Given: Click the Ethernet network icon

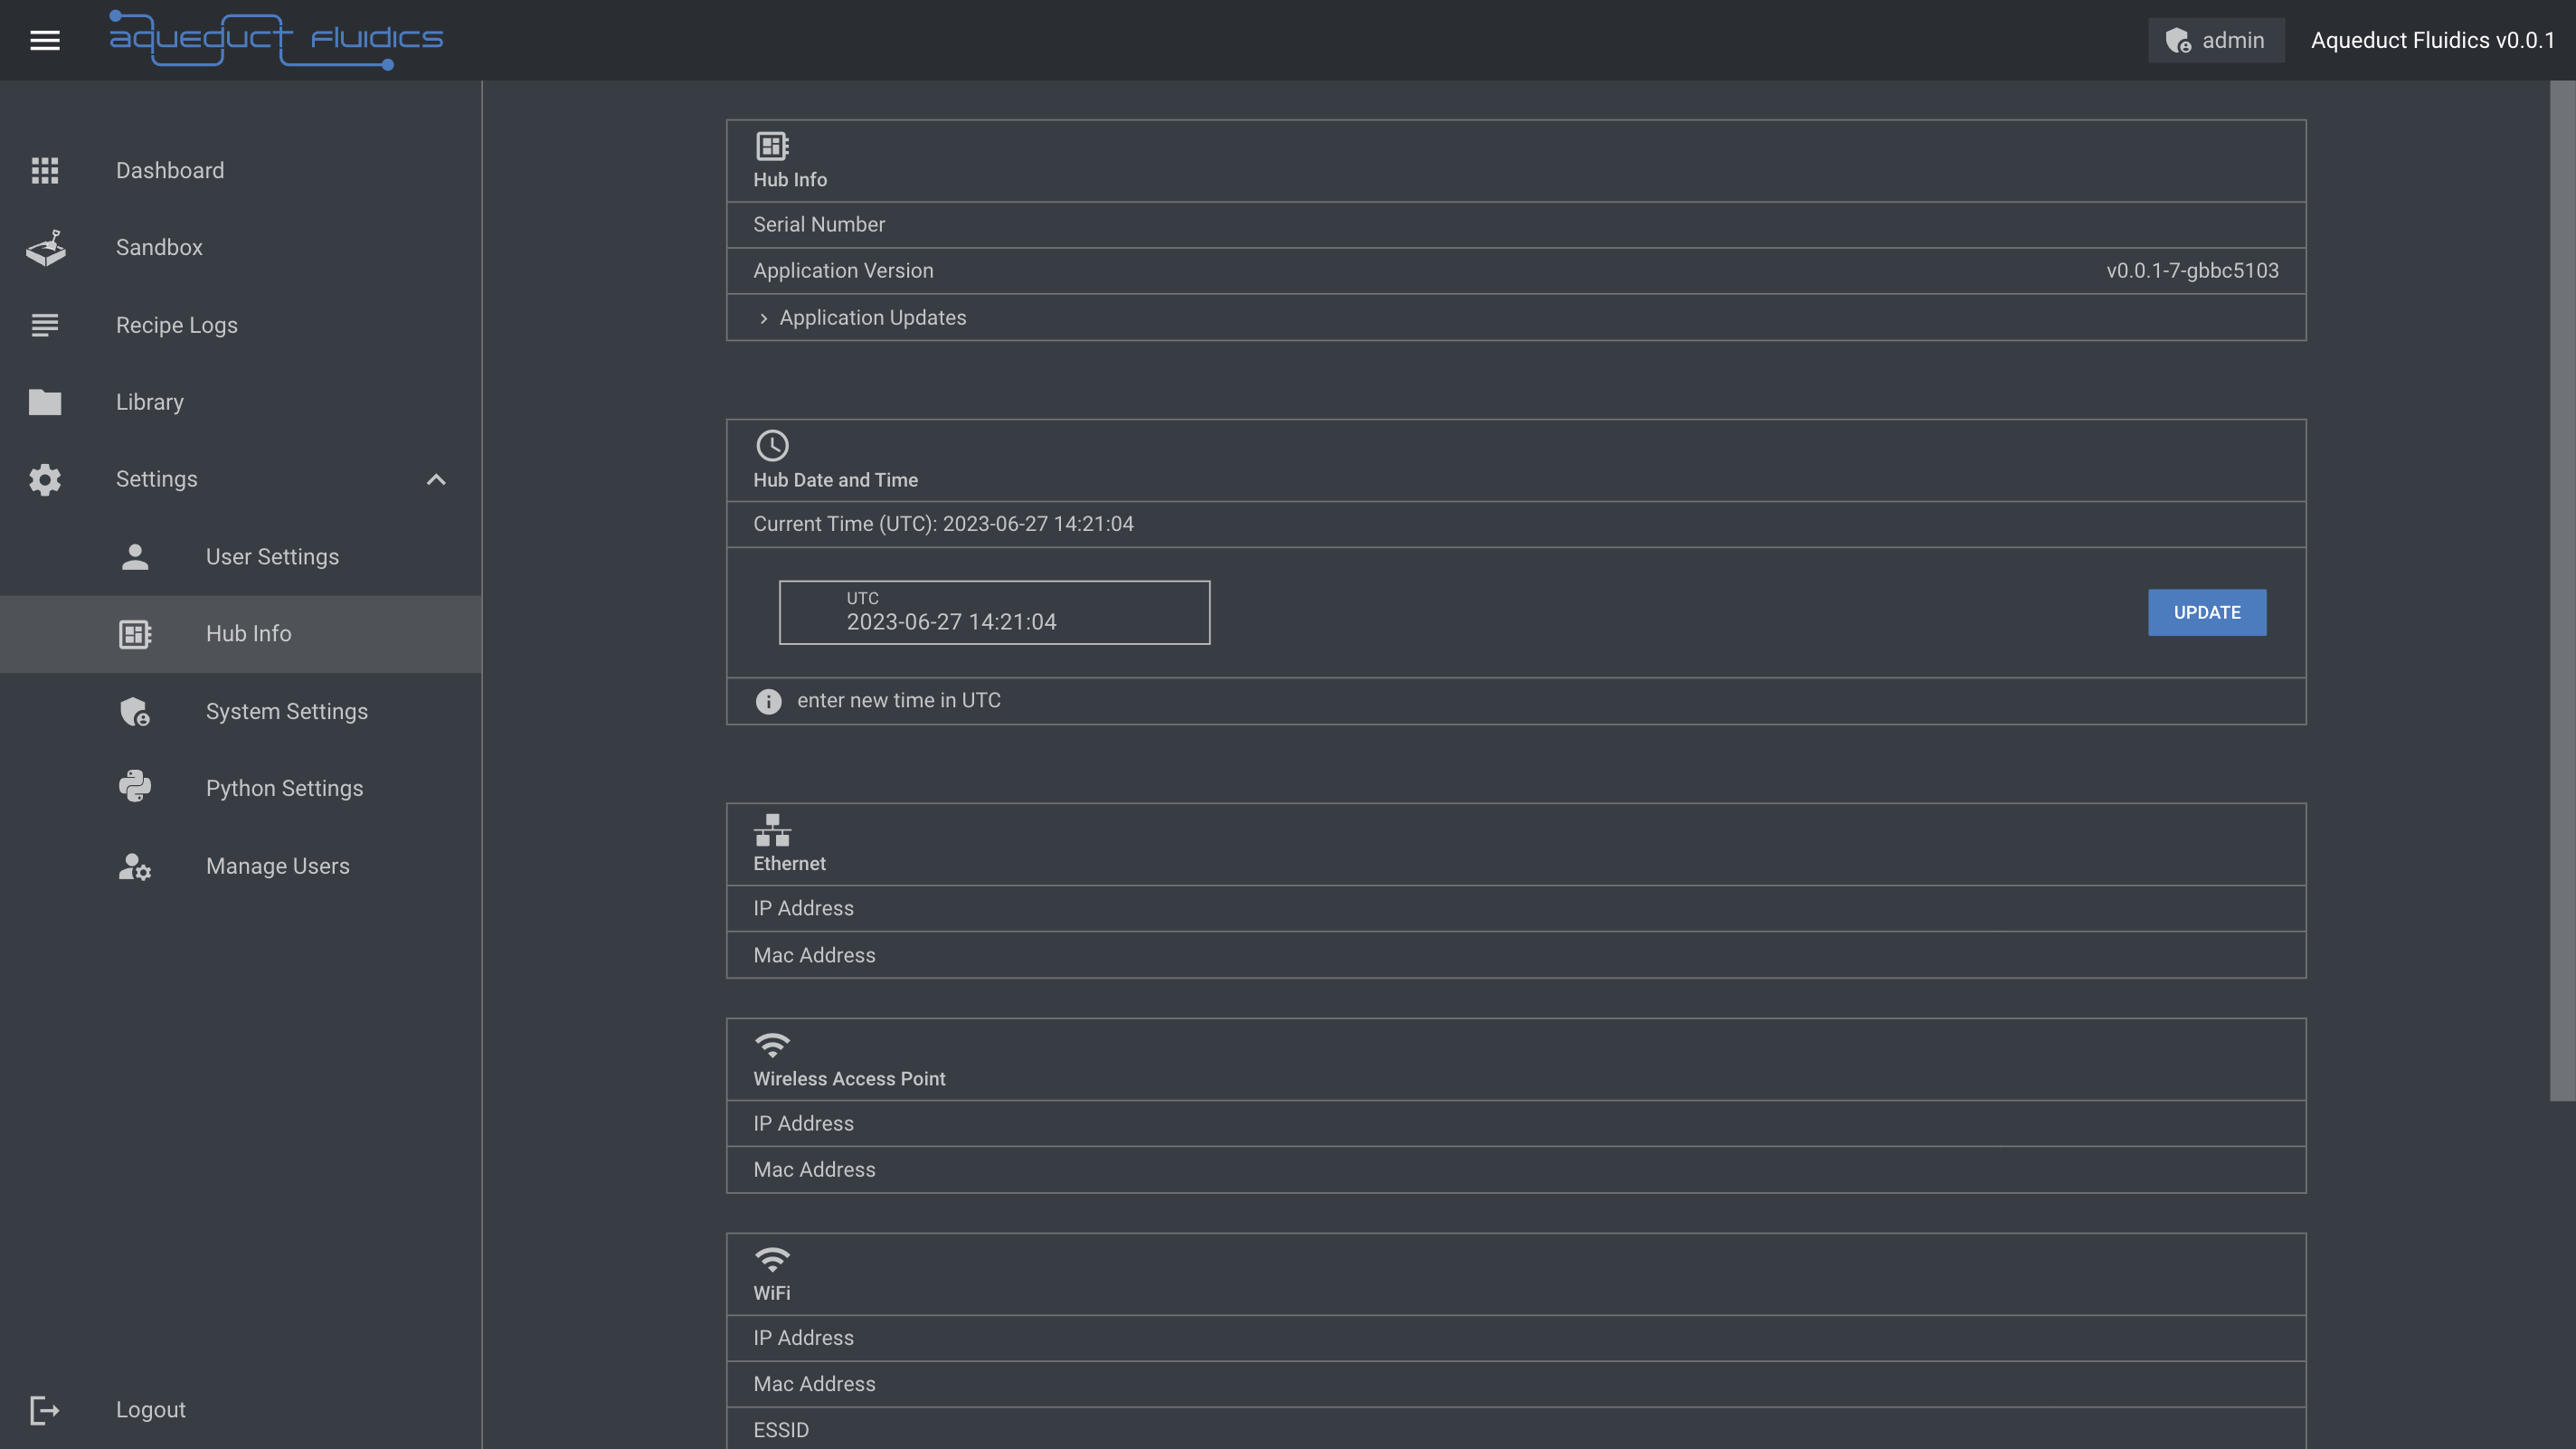Looking at the screenshot, I should pyautogui.click(x=772, y=830).
